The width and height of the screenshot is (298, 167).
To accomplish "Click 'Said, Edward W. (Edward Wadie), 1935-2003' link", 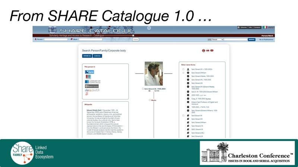I will coord(203,88).
